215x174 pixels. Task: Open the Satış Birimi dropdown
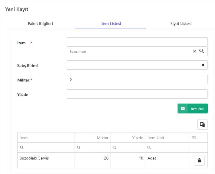137,65
